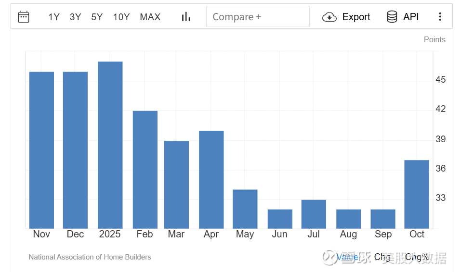This screenshot has width=460, height=272.
Task: Select the Chg% column header
Action: [417, 257]
